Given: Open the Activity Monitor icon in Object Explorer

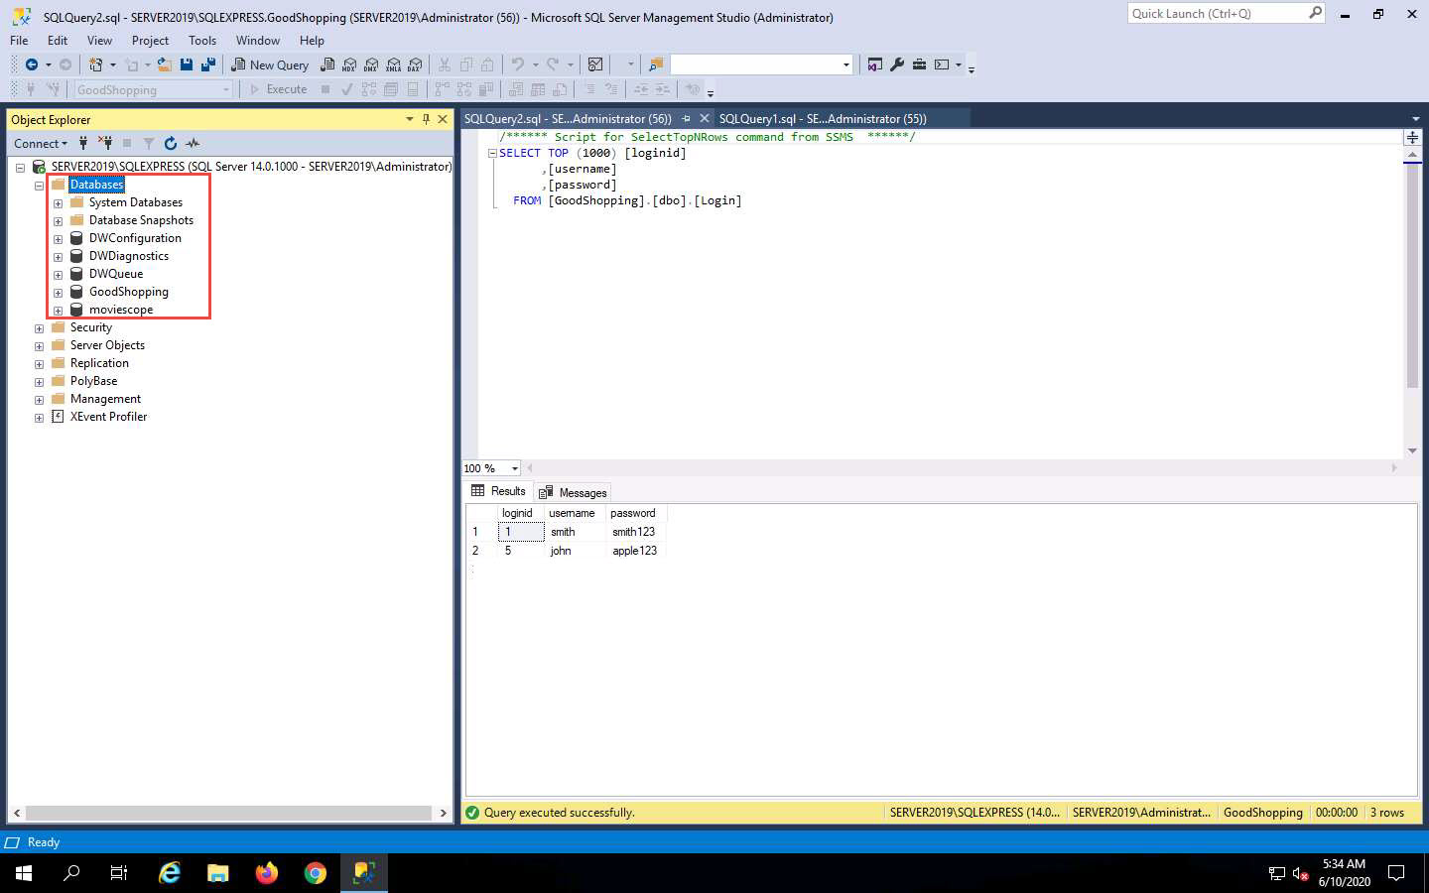Looking at the screenshot, I should [x=193, y=143].
